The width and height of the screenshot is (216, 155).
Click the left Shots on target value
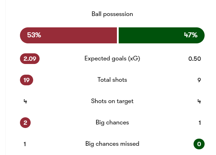point(25,101)
